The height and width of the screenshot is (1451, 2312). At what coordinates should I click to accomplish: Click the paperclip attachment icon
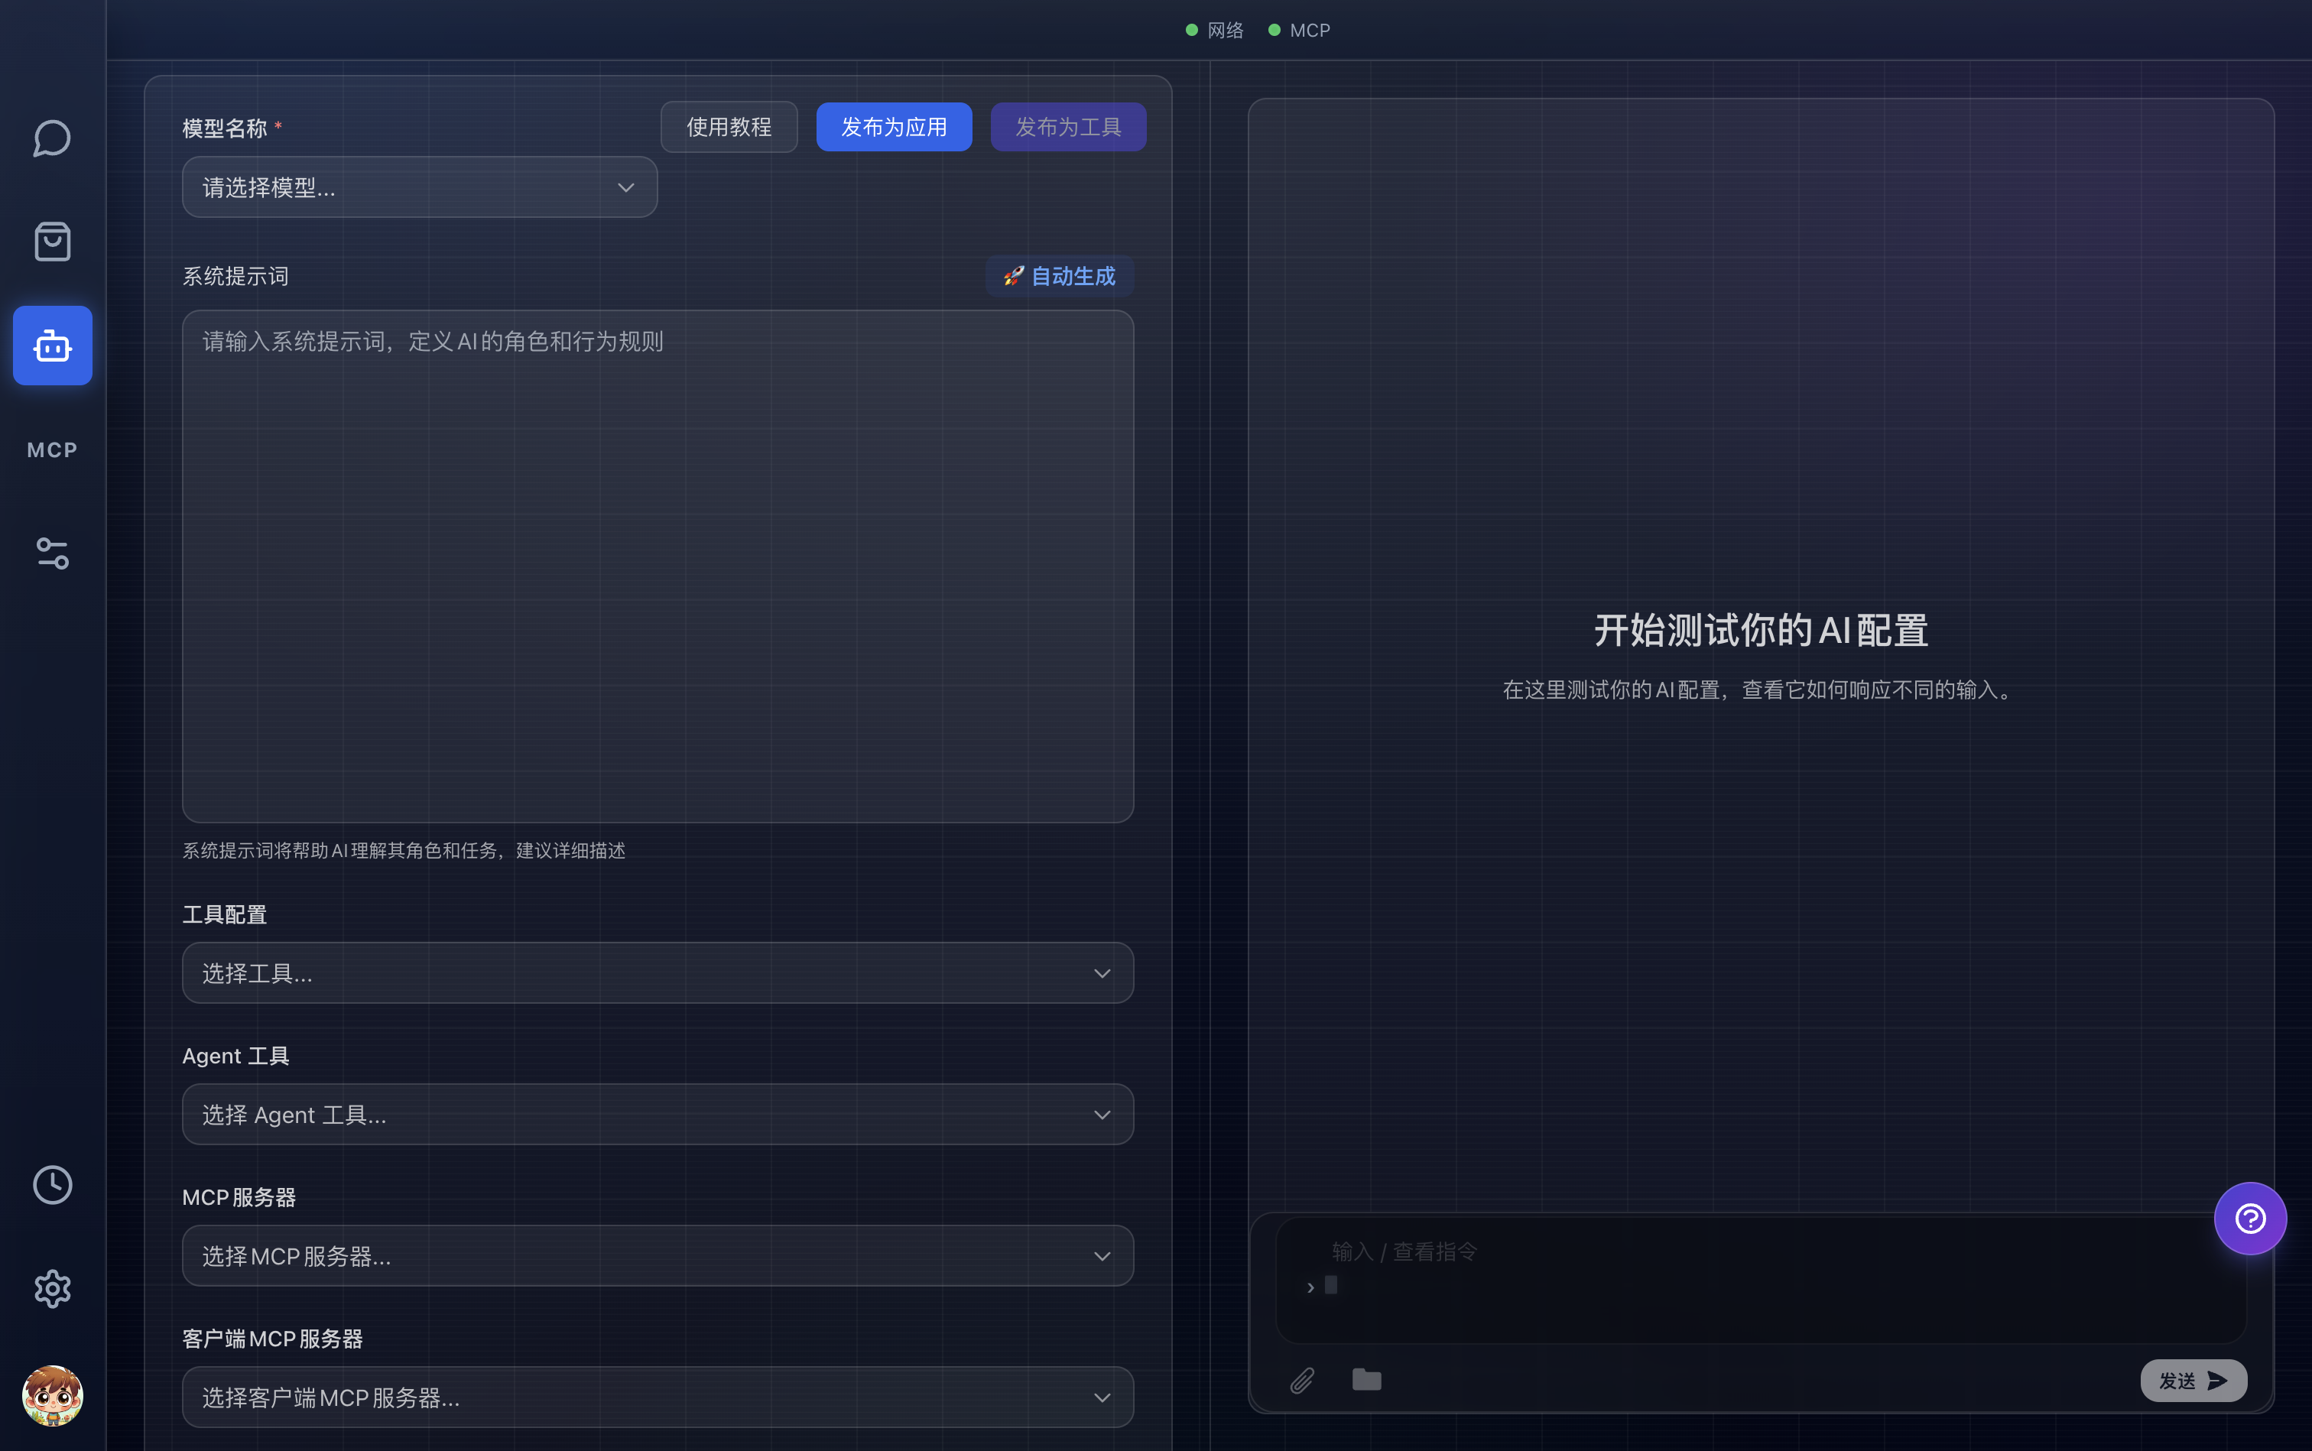1301,1380
